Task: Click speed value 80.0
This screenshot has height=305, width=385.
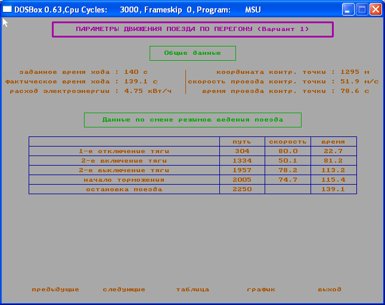Action: (x=288, y=151)
